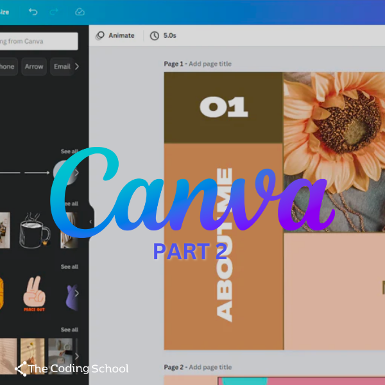Select the Arrow suggestion chip

point(35,66)
